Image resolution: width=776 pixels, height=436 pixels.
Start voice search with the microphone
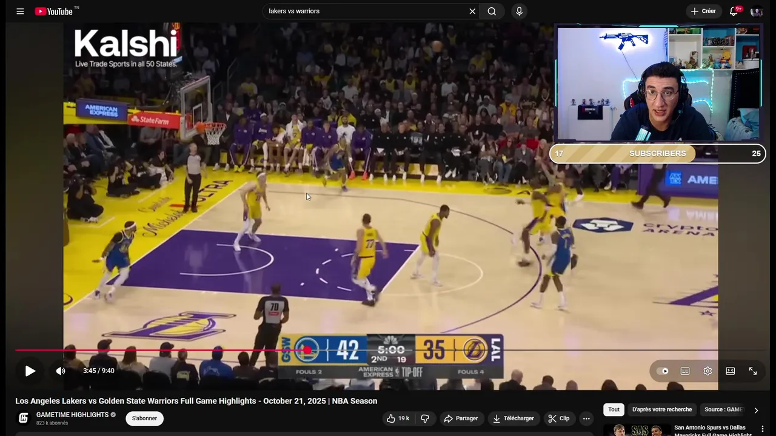pyautogui.click(x=519, y=11)
